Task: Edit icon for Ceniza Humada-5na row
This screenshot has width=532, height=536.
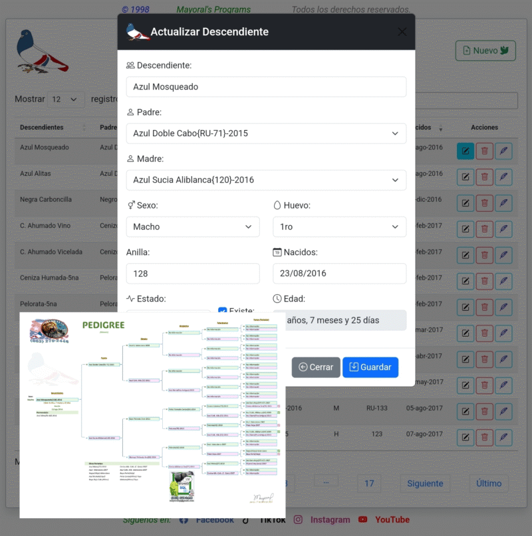Action: (x=465, y=281)
